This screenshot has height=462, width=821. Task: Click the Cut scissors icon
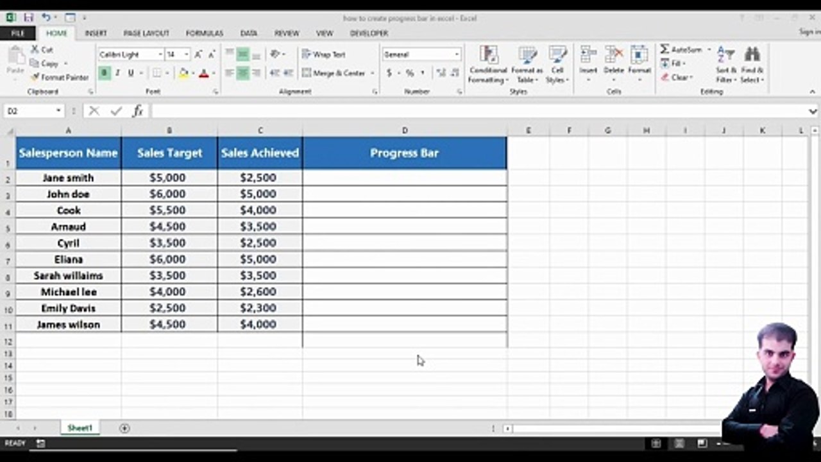coord(35,49)
